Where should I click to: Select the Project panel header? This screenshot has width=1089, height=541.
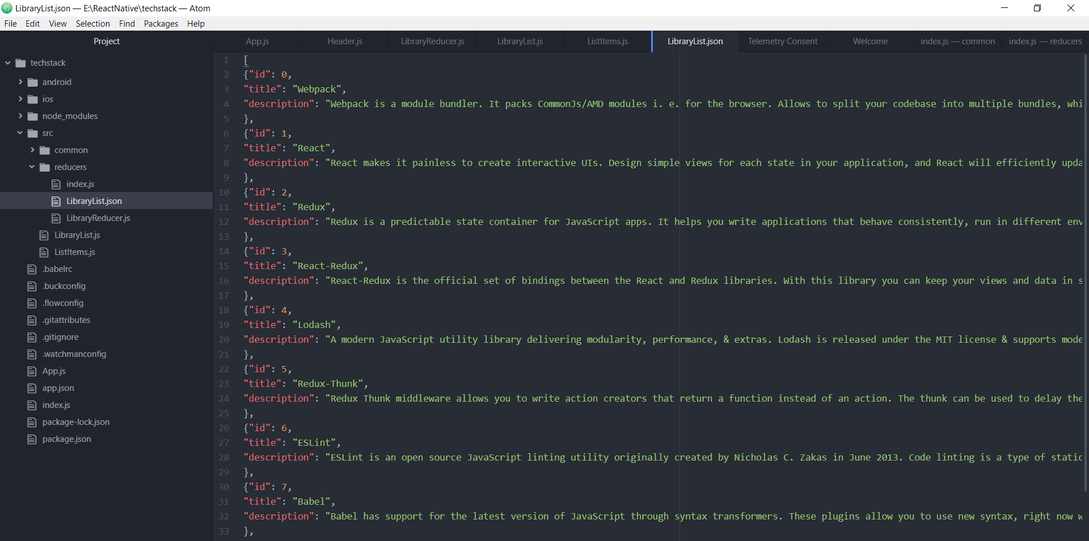(x=107, y=41)
